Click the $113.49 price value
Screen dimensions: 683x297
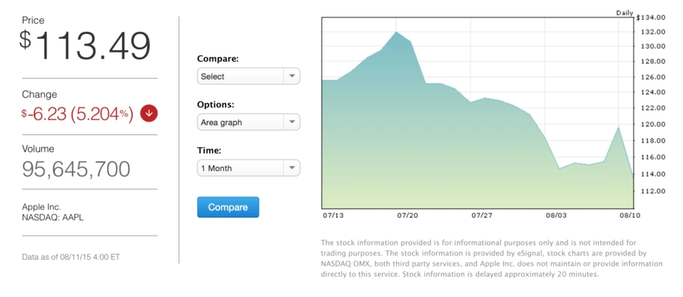point(85,46)
